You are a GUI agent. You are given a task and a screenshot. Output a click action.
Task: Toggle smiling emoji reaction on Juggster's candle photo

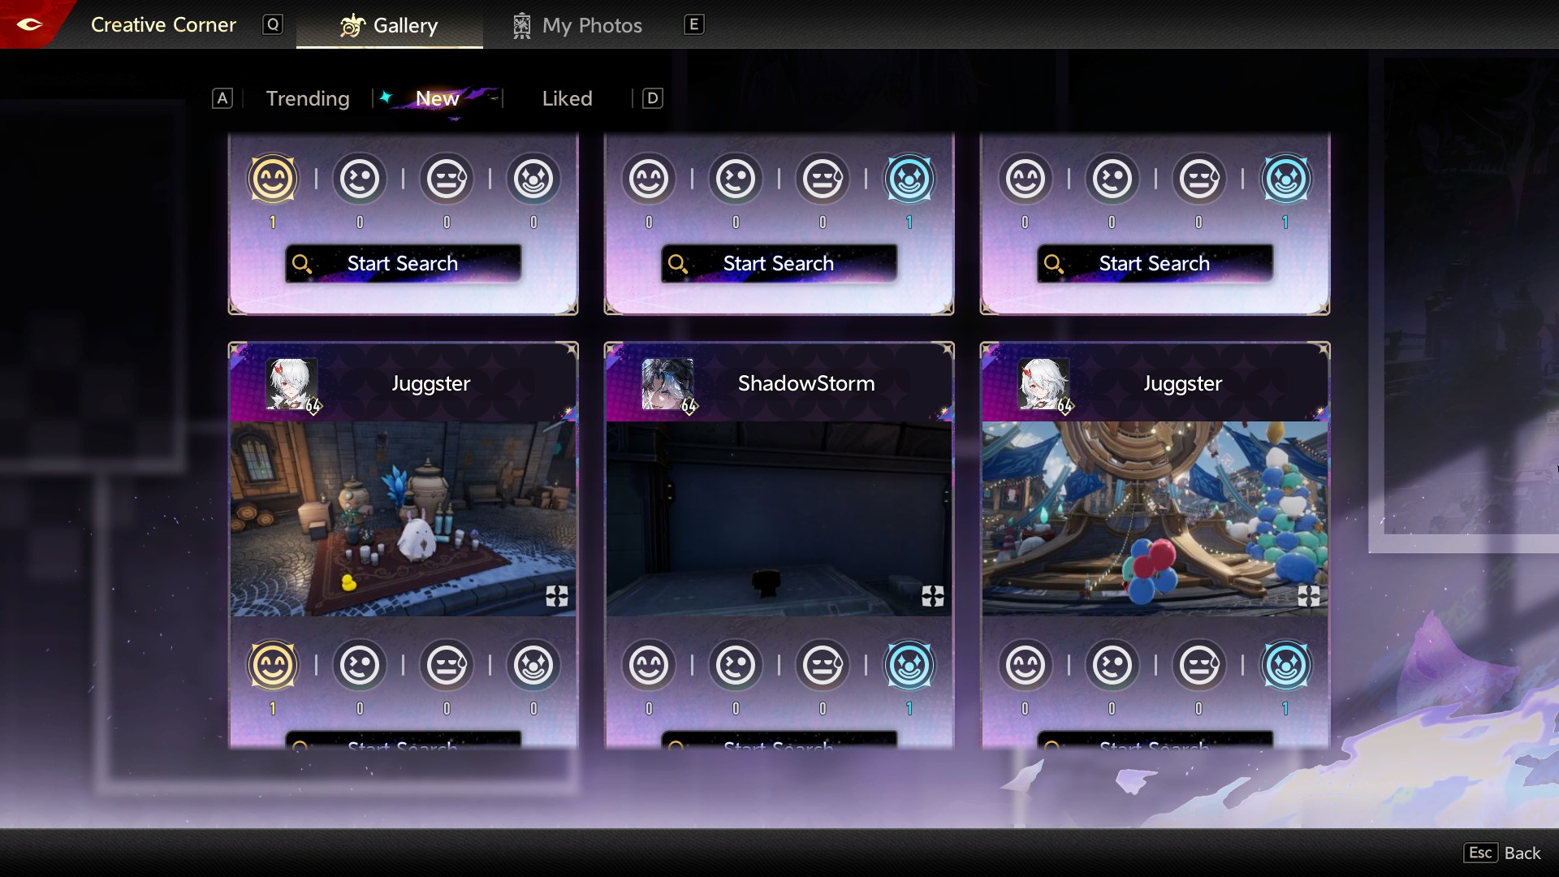pyautogui.click(x=273, y=665)
